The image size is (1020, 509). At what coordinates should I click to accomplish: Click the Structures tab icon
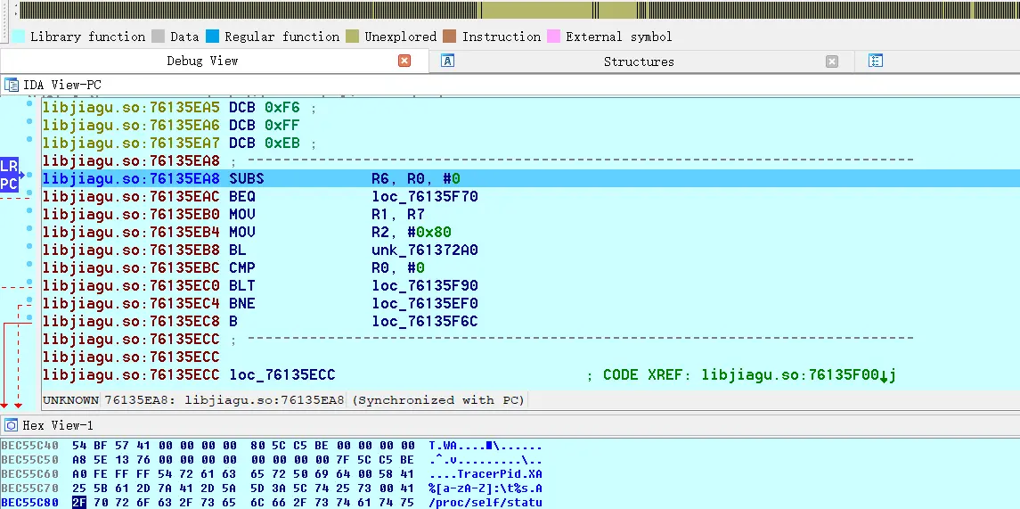tap(447, 62)
